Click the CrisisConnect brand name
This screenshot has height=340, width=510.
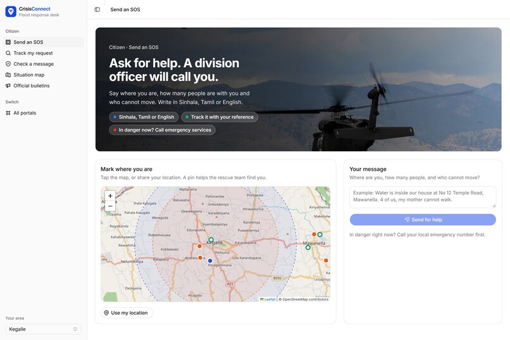[34, 9]
